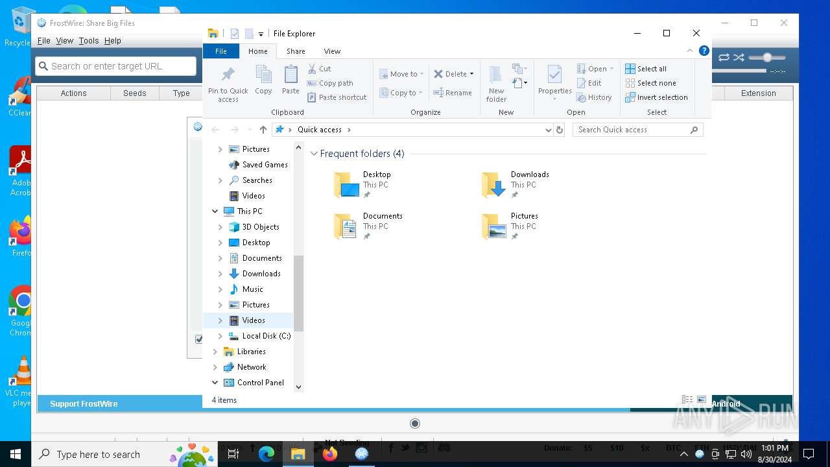Screen dimensions: 830x467
Task: Open Quick Access Toolbar customize dropdown
Action: 261,34
